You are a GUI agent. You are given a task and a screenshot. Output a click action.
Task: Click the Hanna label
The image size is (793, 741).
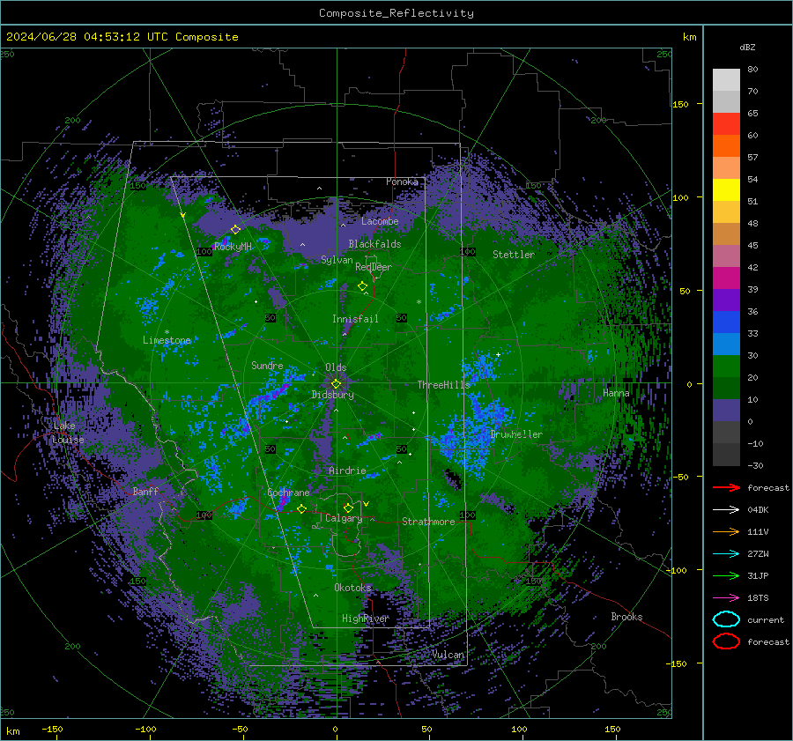click(616, 393)
